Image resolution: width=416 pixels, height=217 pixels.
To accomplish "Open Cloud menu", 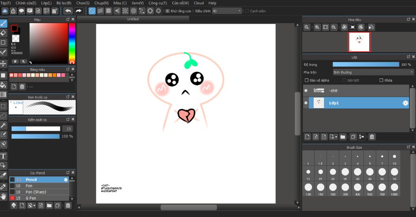I will 199,3.
